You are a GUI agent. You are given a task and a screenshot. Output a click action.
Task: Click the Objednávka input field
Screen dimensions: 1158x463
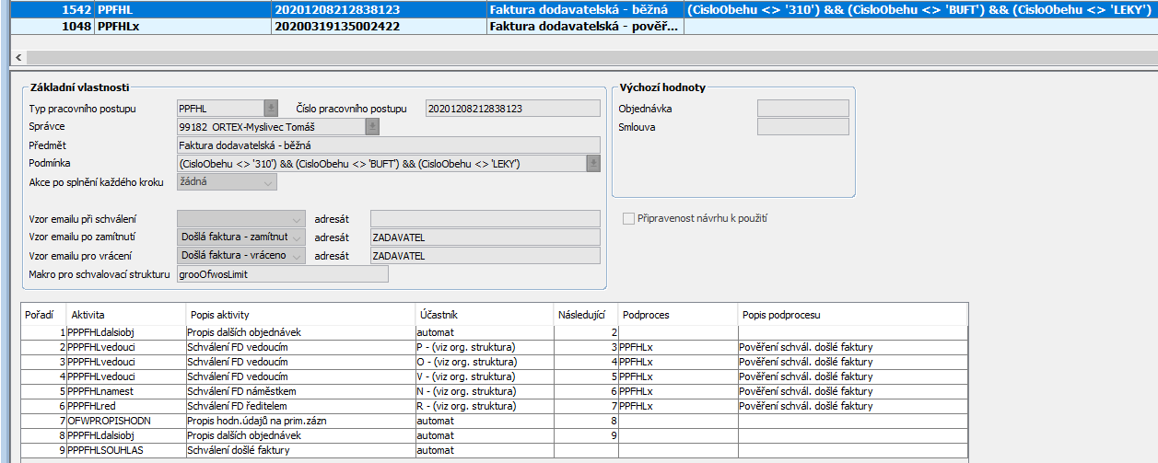[x=802, y=109]
